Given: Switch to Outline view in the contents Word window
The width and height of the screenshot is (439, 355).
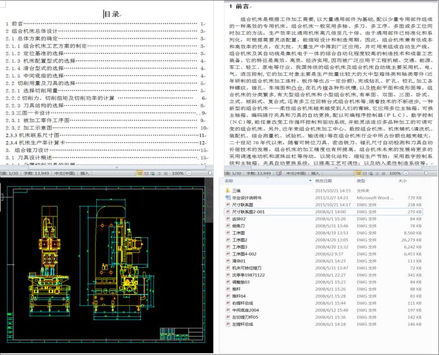Looking at the screenshot, I should pos(159,173).
